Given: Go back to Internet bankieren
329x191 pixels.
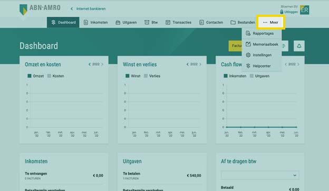Looking at the screenshot, I should [x=91, y=9].
